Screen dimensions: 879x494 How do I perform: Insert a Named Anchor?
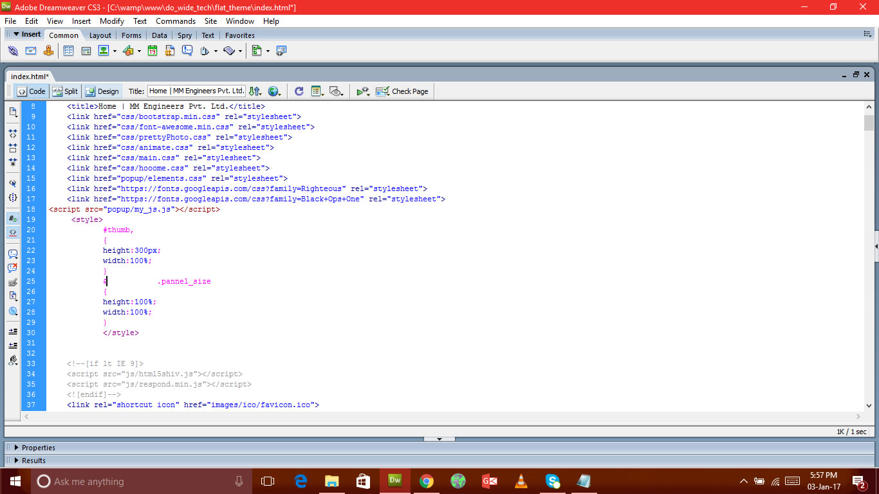48,51
